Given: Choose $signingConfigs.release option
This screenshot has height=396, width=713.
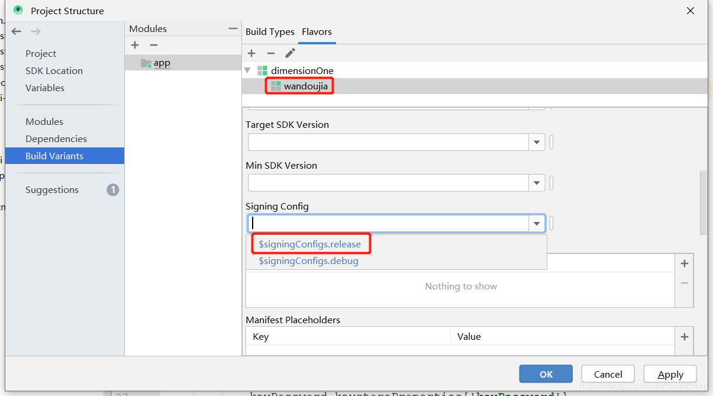Looking at the screenshot, I should coord(309,244).
